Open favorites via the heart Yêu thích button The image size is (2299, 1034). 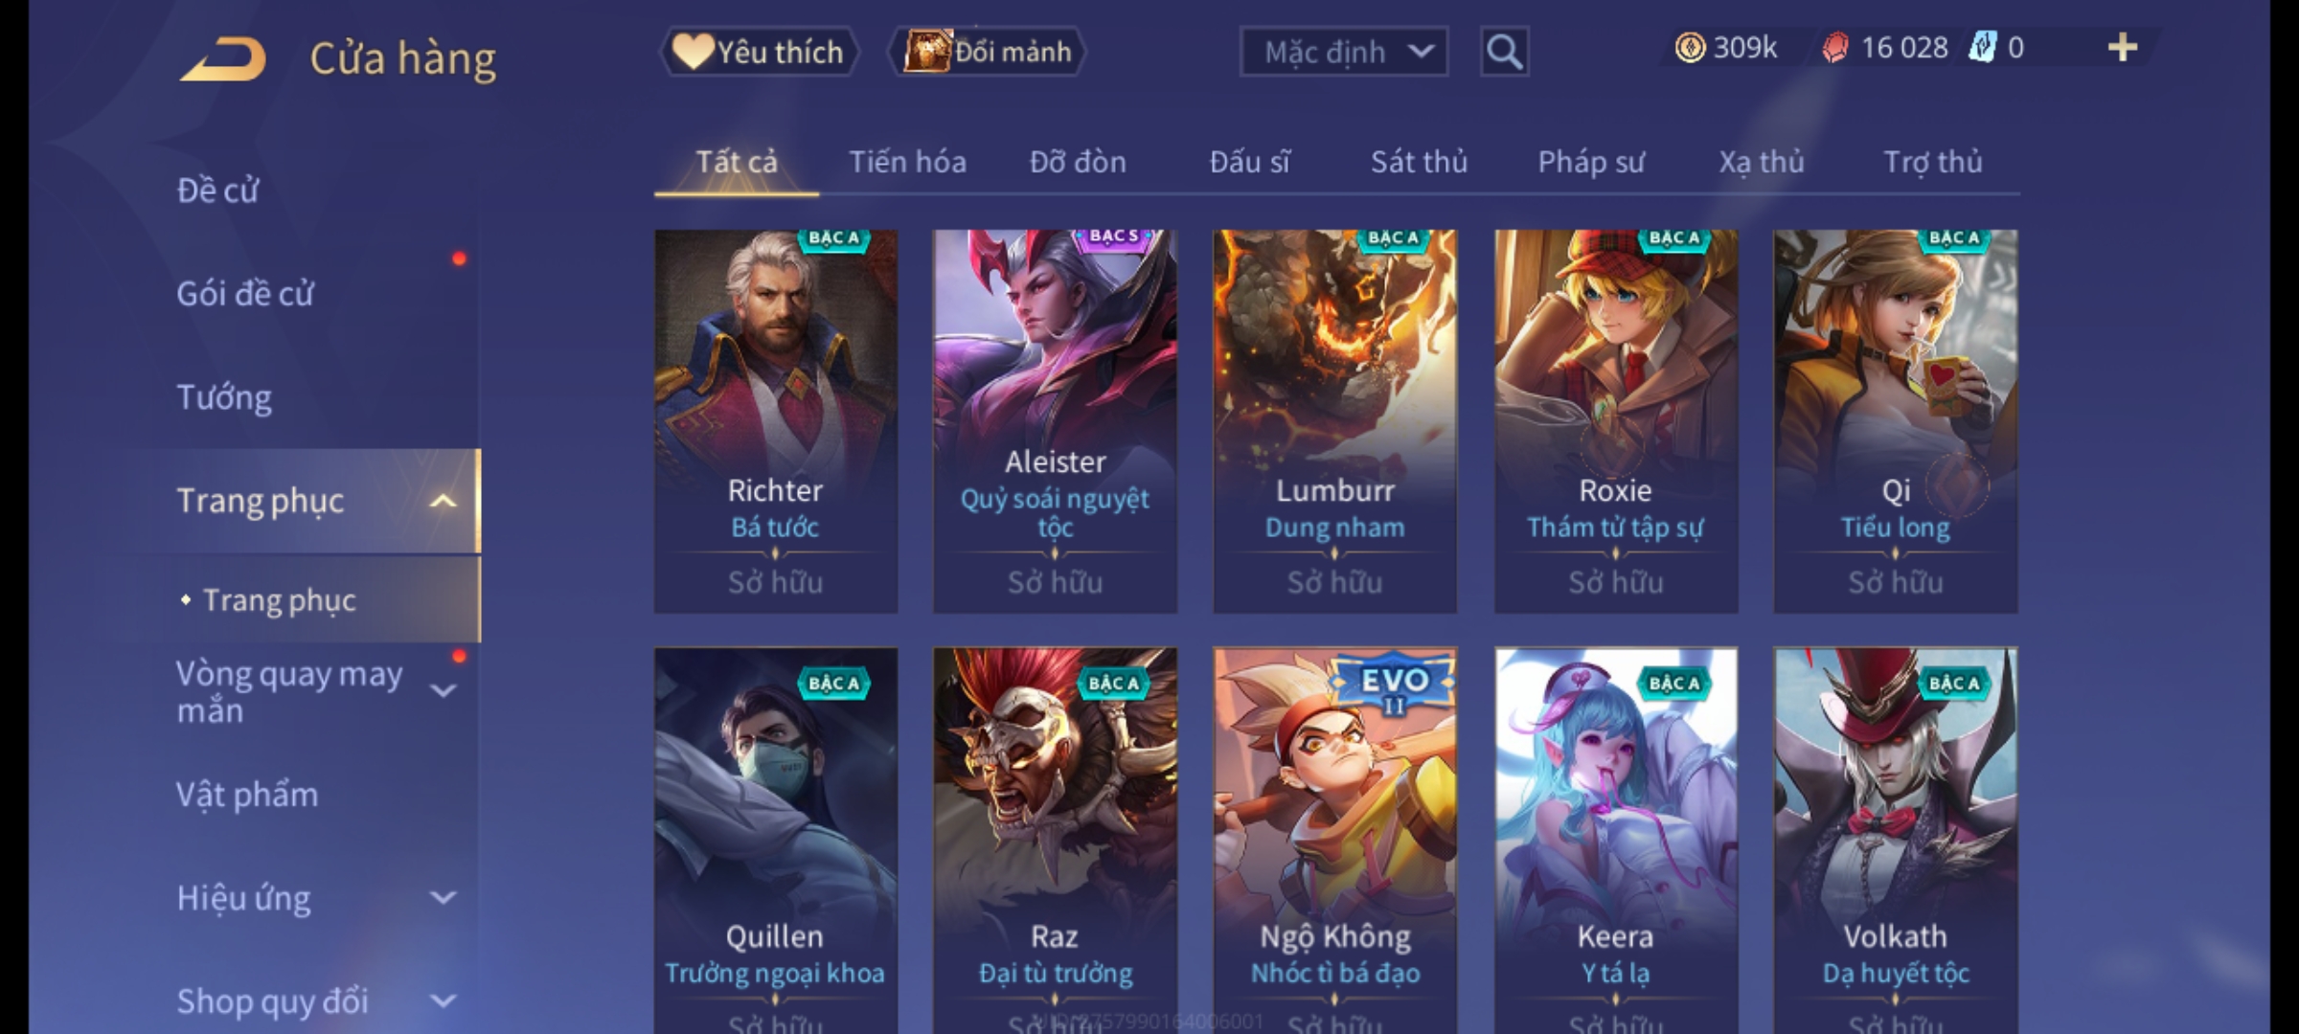click(x=759, y=52)
